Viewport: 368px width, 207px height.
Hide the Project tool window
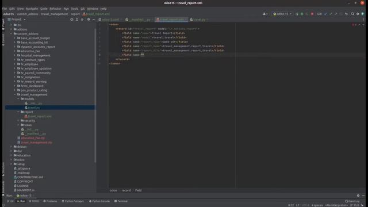(x=94, y=20)
